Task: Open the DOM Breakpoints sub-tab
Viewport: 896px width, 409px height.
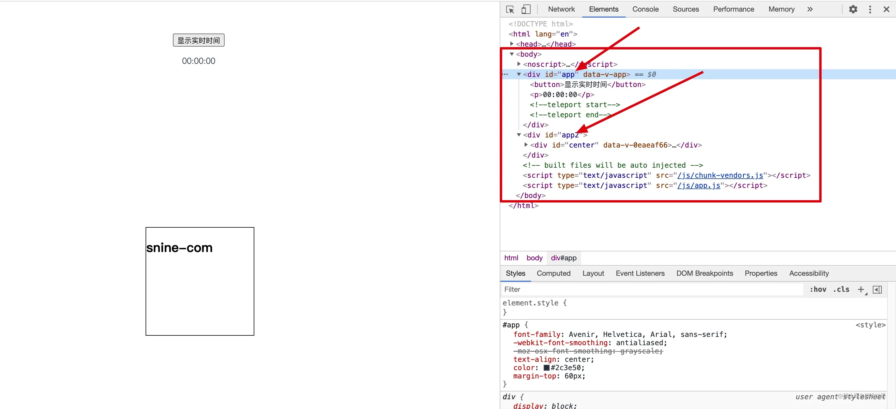Action: point(704,273)
